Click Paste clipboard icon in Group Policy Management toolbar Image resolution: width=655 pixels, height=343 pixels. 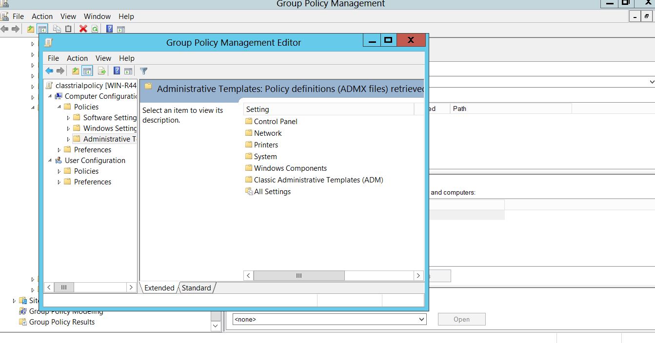(x=68, y=29)
